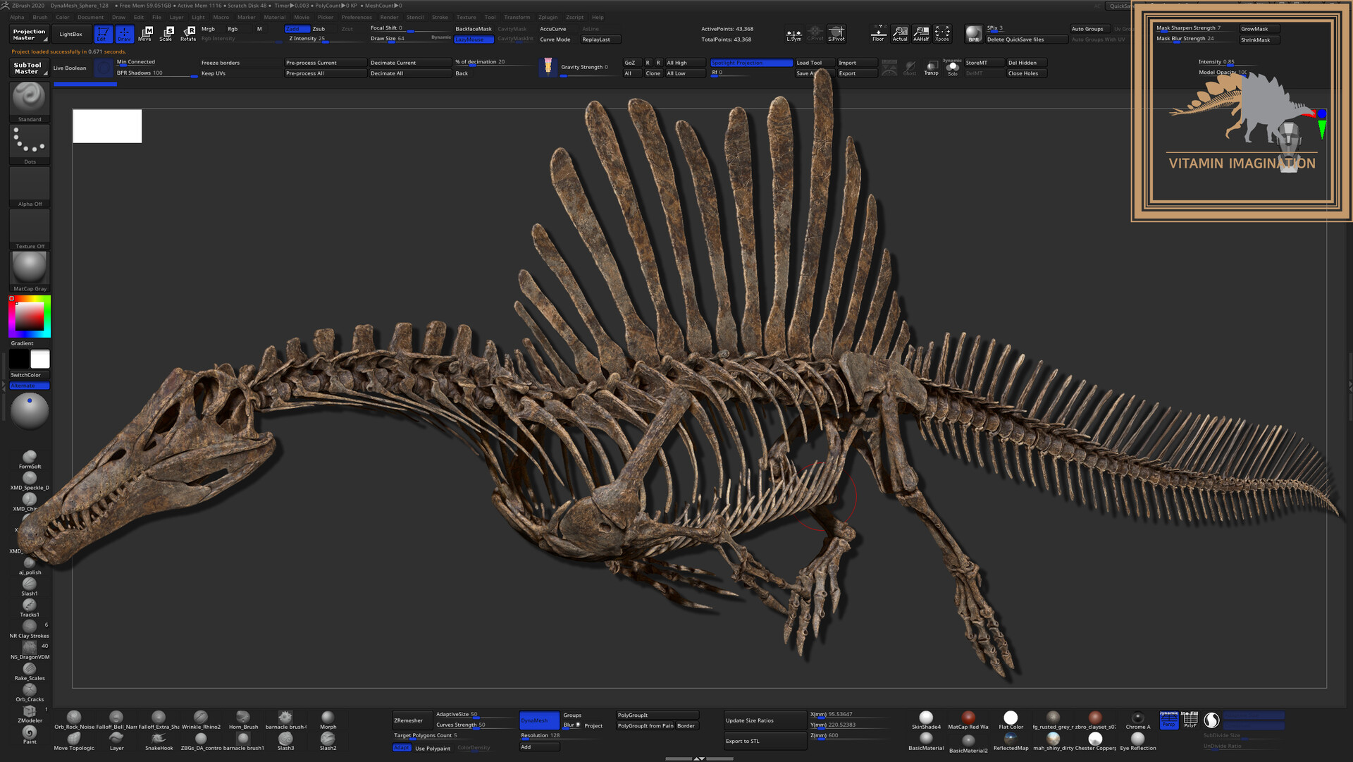Switch to the Move gizmo icon
The image size is (1353, 762).
click(147, 34)
